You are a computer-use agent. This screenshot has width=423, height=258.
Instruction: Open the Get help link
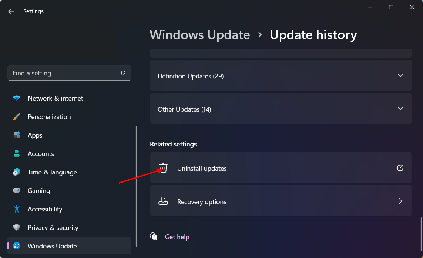(177, 237)
